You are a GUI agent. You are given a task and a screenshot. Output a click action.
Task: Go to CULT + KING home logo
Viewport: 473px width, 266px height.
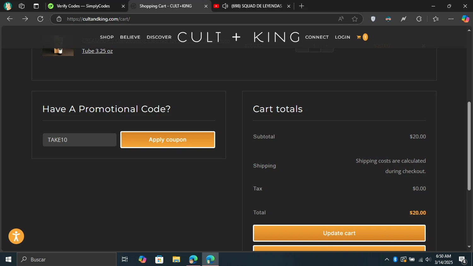(238, 37)
